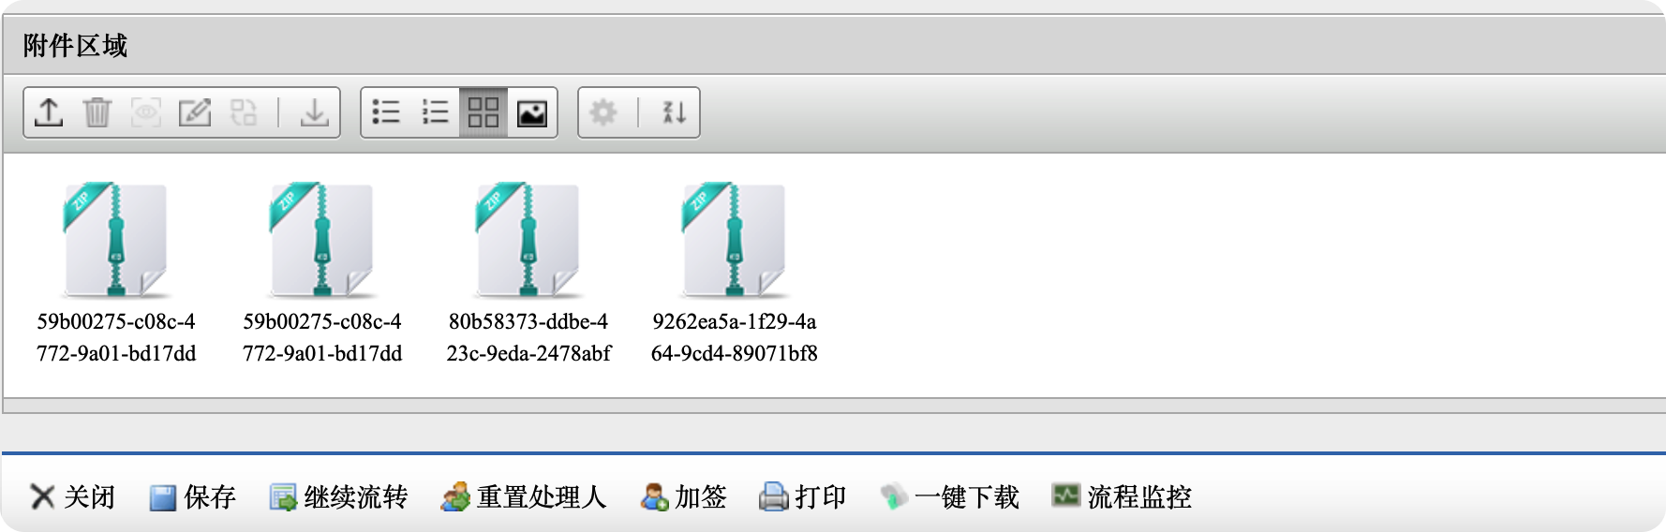This screenshot has height=532, width=1666.
Task: Switch to bulleted list view
Action: click(x=386, y=112)
